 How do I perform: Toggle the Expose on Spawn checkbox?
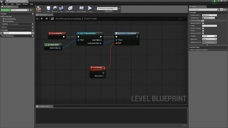203,28
